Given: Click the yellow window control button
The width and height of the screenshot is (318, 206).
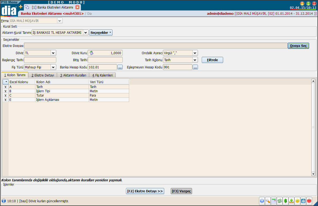Looking at the screenshot, I should coord(302,3).
